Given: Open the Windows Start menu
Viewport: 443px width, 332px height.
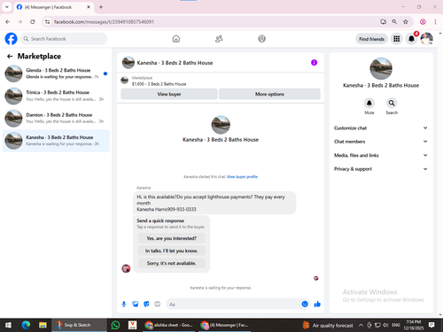Looking at the screenshot, I should 8,325.
